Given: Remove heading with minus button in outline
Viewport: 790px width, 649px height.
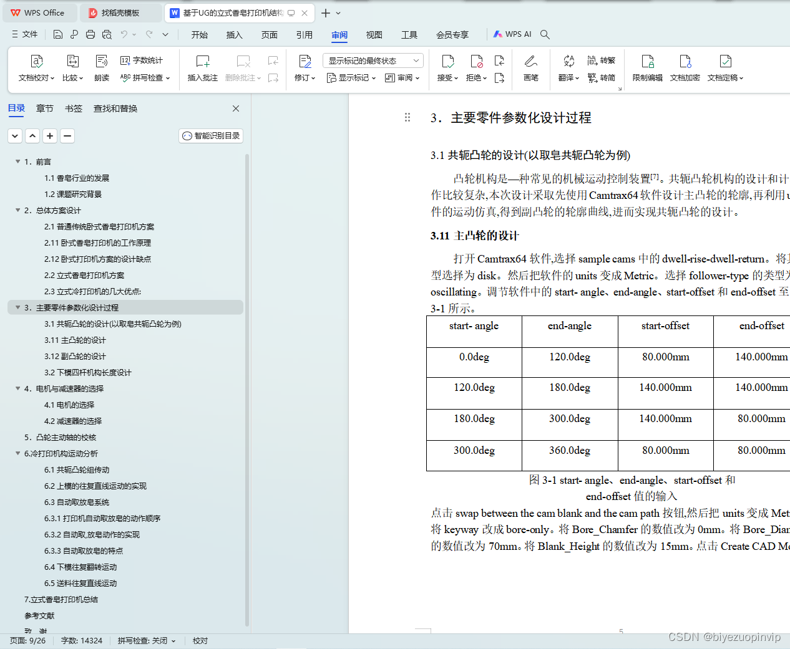Looking at the screenshot, I should pos(67,135).
